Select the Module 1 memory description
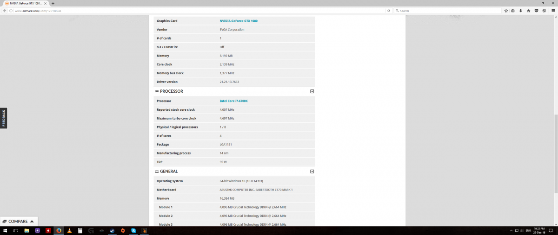Viewport: 558px width, 235px height. [x=252, y=207]
